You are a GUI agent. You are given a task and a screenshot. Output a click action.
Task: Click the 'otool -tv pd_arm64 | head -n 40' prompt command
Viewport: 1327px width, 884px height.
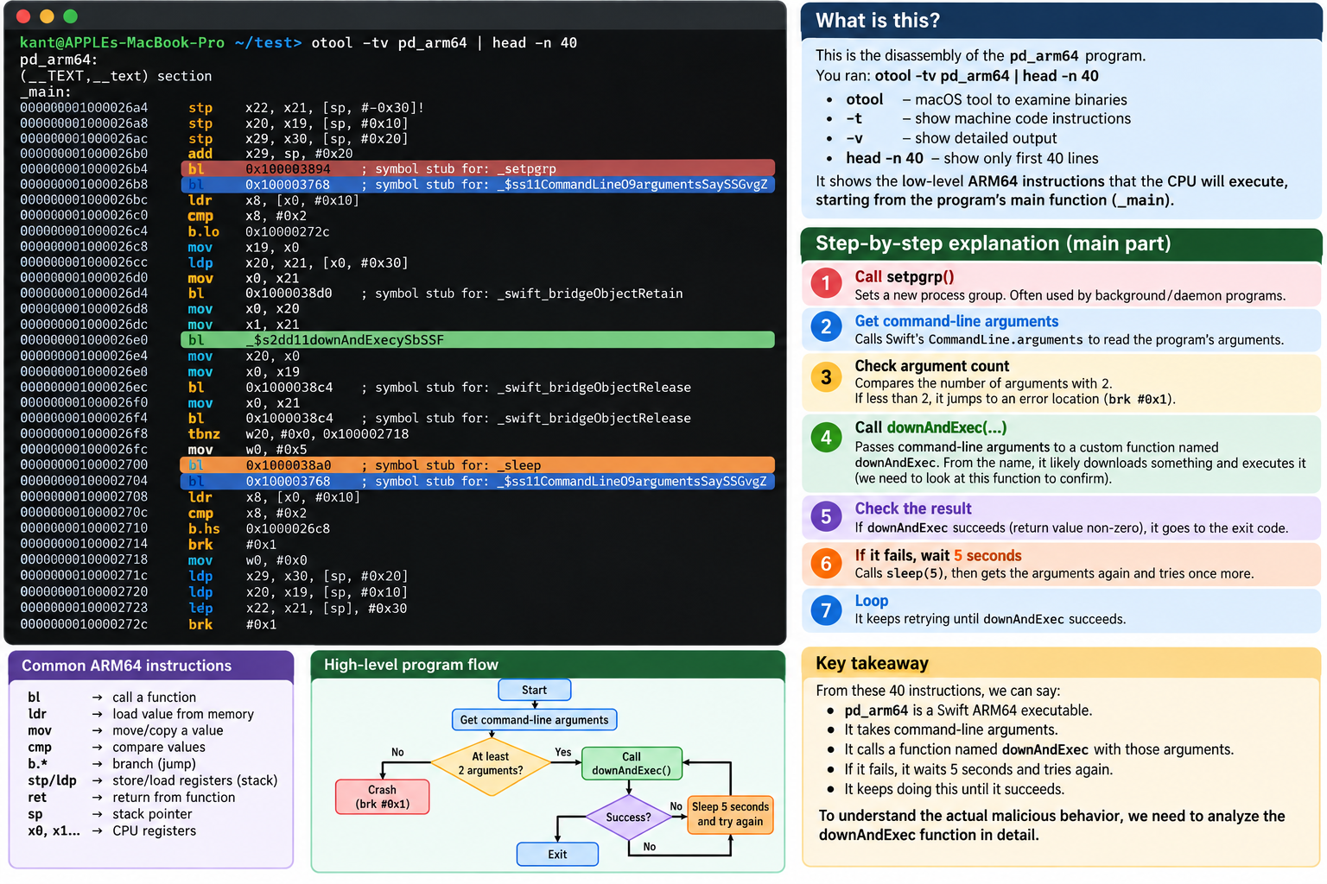tap(444, 43)
